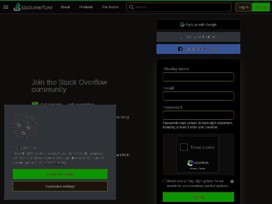Click the Password label
The height and width of the screenshot is (204, 272).
coord(173,107)
